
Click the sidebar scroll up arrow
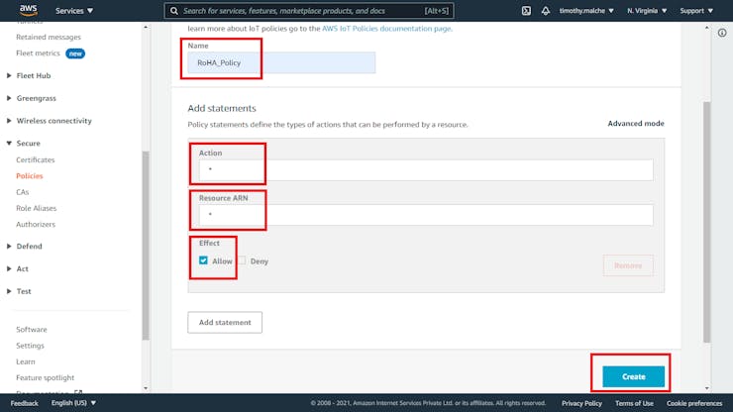146,27
